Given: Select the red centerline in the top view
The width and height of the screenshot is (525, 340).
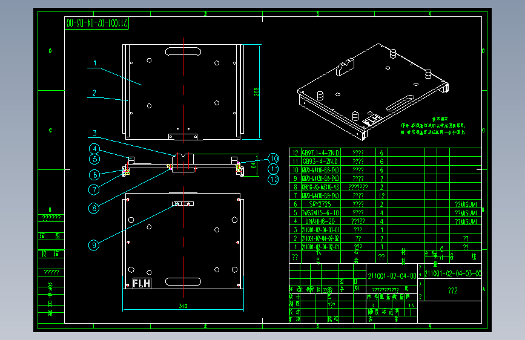Looking at the screenshot, I should (x=183, y=90).
